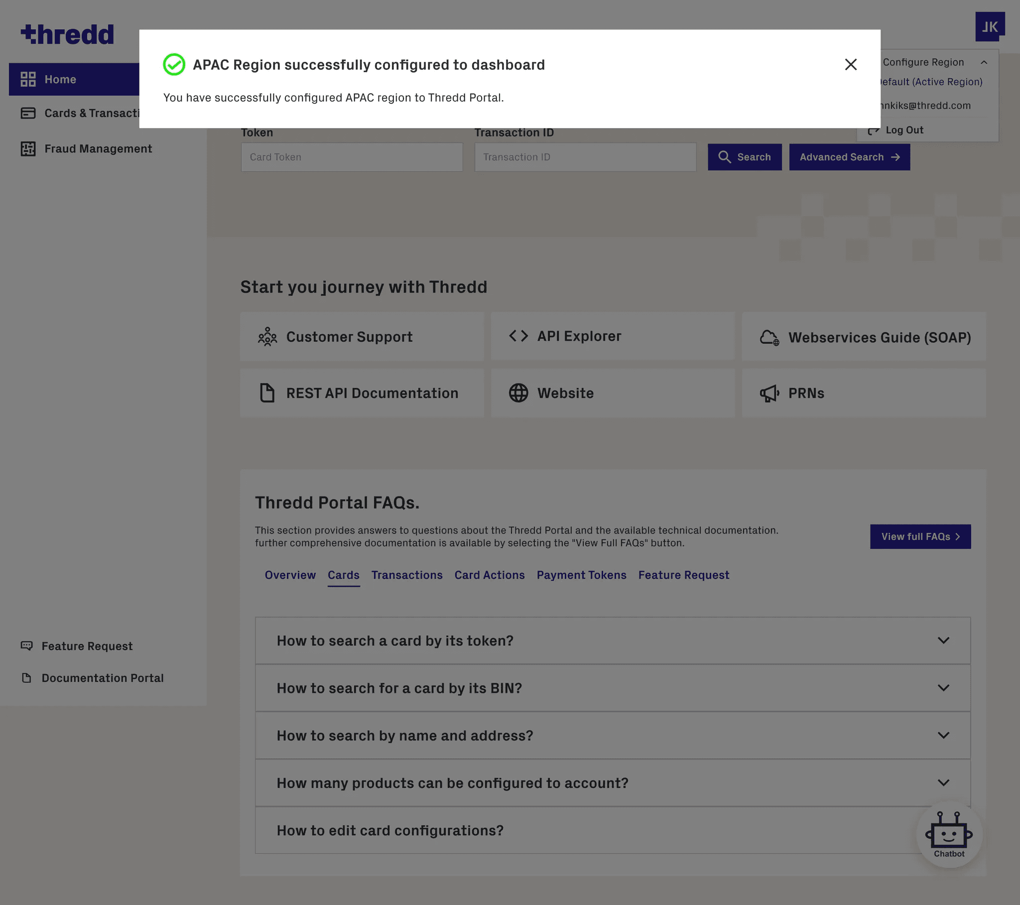
Task: Click the 'View full FAQs' button
Action: (919, 535)
